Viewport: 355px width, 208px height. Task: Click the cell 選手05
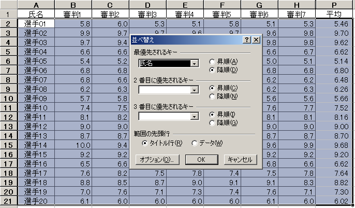(36, 61)
